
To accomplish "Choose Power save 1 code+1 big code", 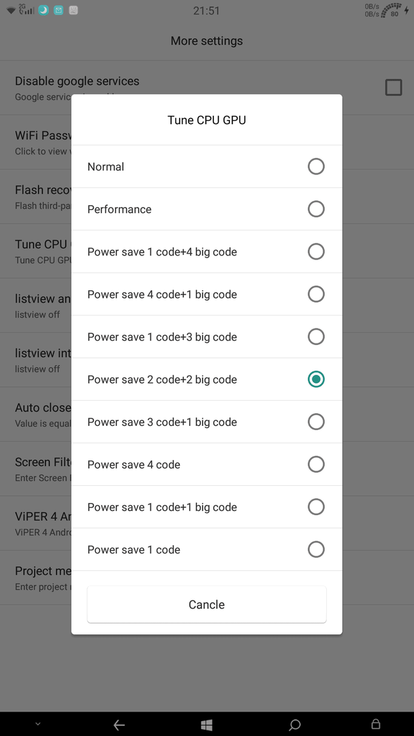I will point(207,507).
